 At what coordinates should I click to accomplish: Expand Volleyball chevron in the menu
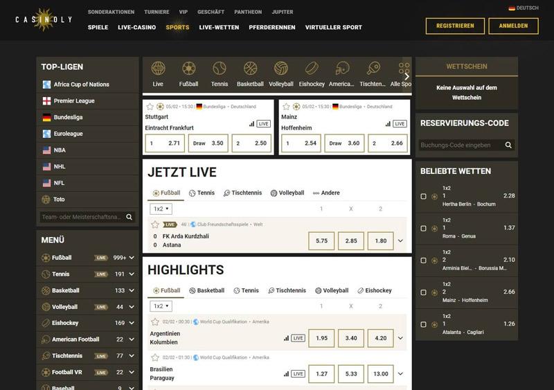click(132, 307)
